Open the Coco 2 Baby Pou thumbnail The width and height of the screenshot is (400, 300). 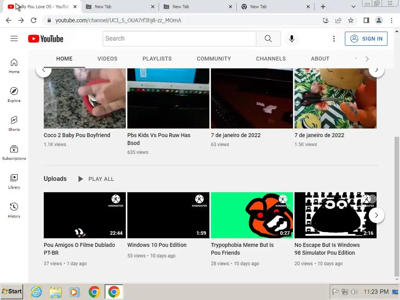tap(85, 98)
